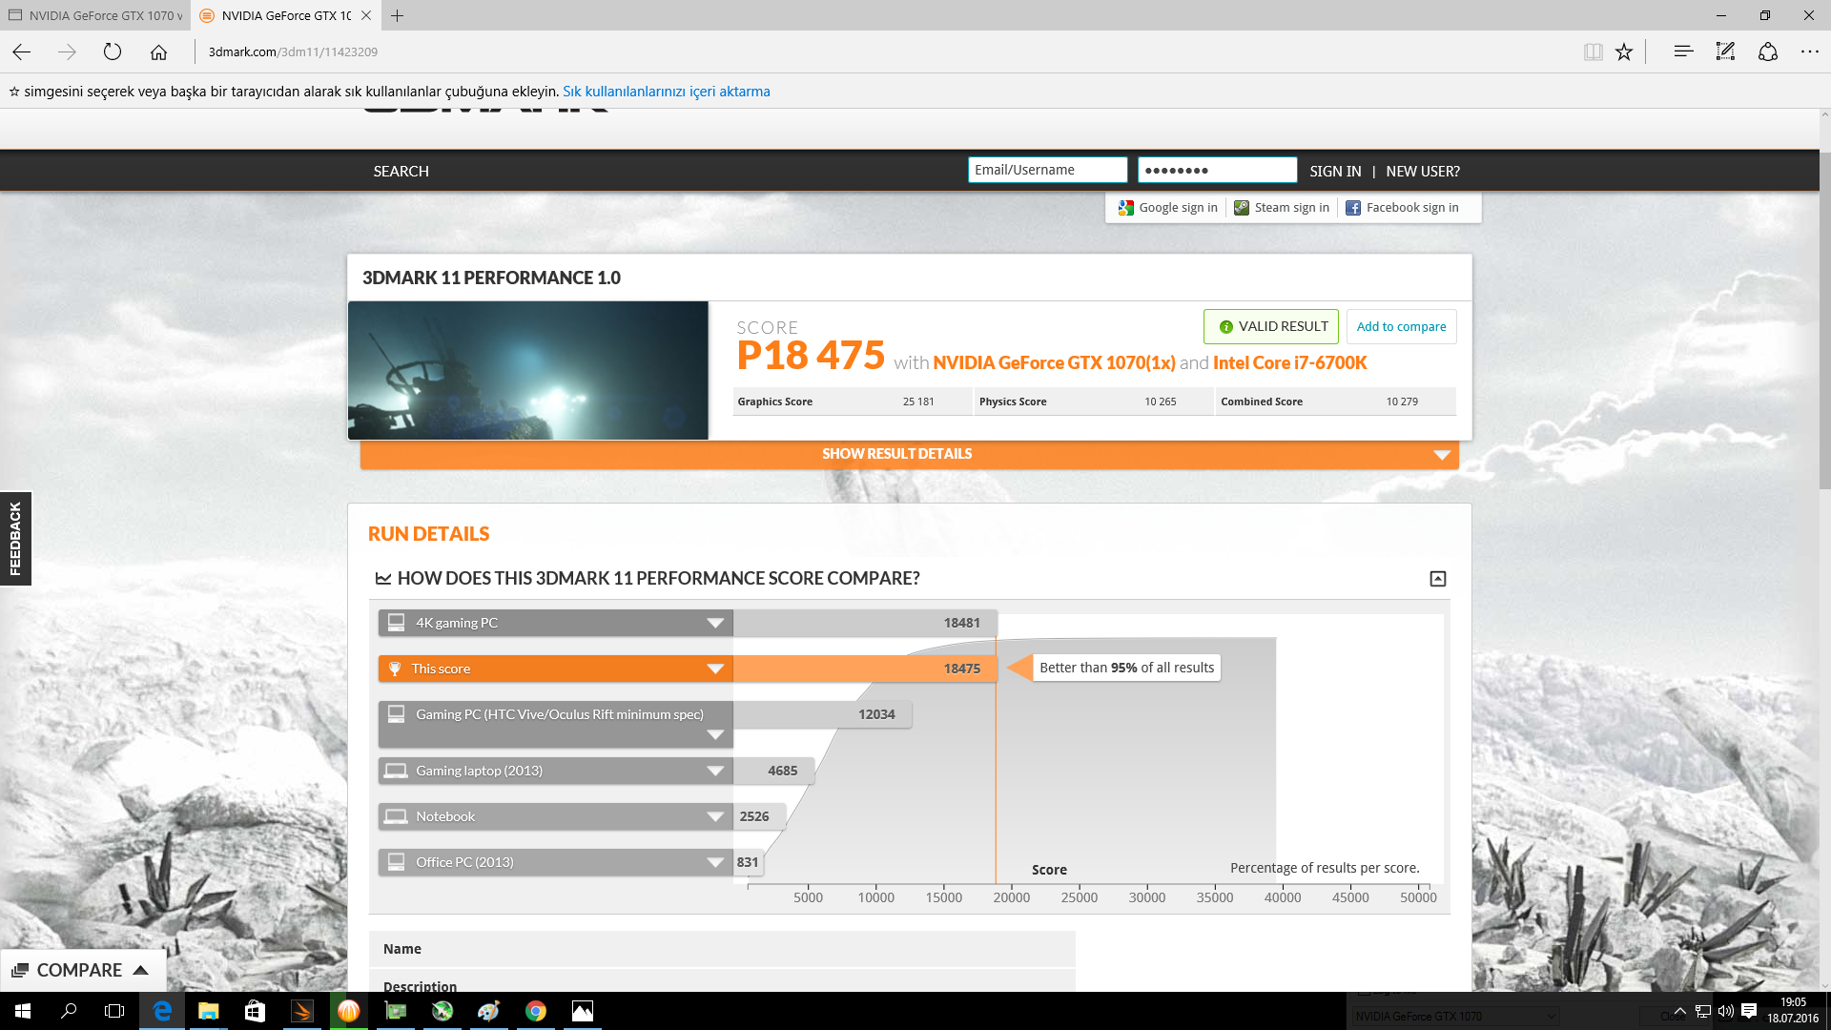Expand Gaming PC HTC Vive/Oculus dropdown arrow
Screen dimensions: 1831x1030
point(715,735)
